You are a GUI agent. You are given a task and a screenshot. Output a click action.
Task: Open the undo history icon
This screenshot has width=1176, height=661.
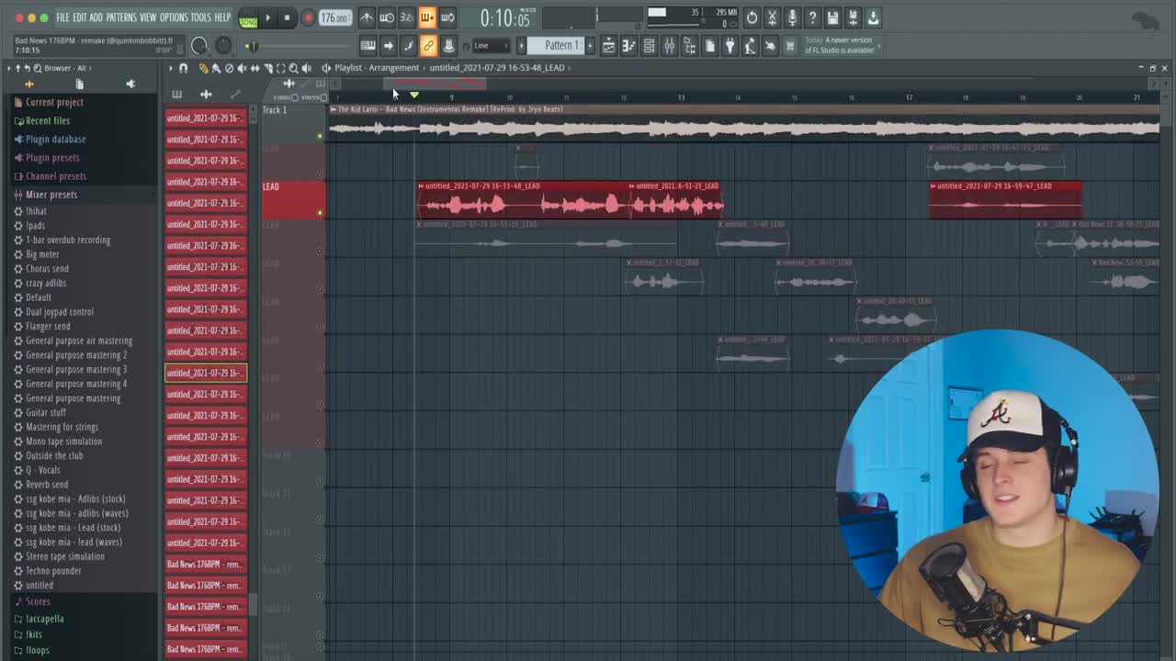point(752,17)
